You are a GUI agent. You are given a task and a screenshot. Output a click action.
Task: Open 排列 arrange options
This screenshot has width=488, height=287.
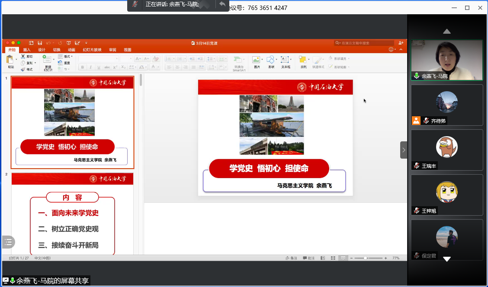304,60
